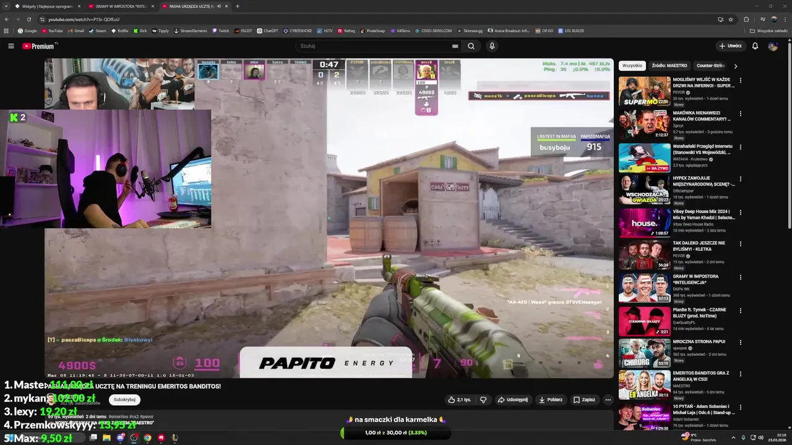Select the Źródło: MAESTRO chip
The height and width of the screenshot is (445, 792).
click(x=669, y=66)
